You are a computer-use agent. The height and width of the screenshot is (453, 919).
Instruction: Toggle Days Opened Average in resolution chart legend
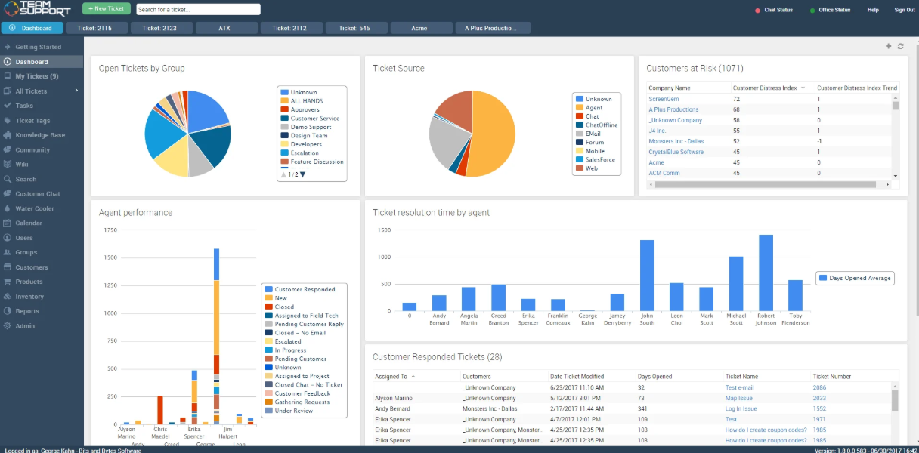point(855,278)
